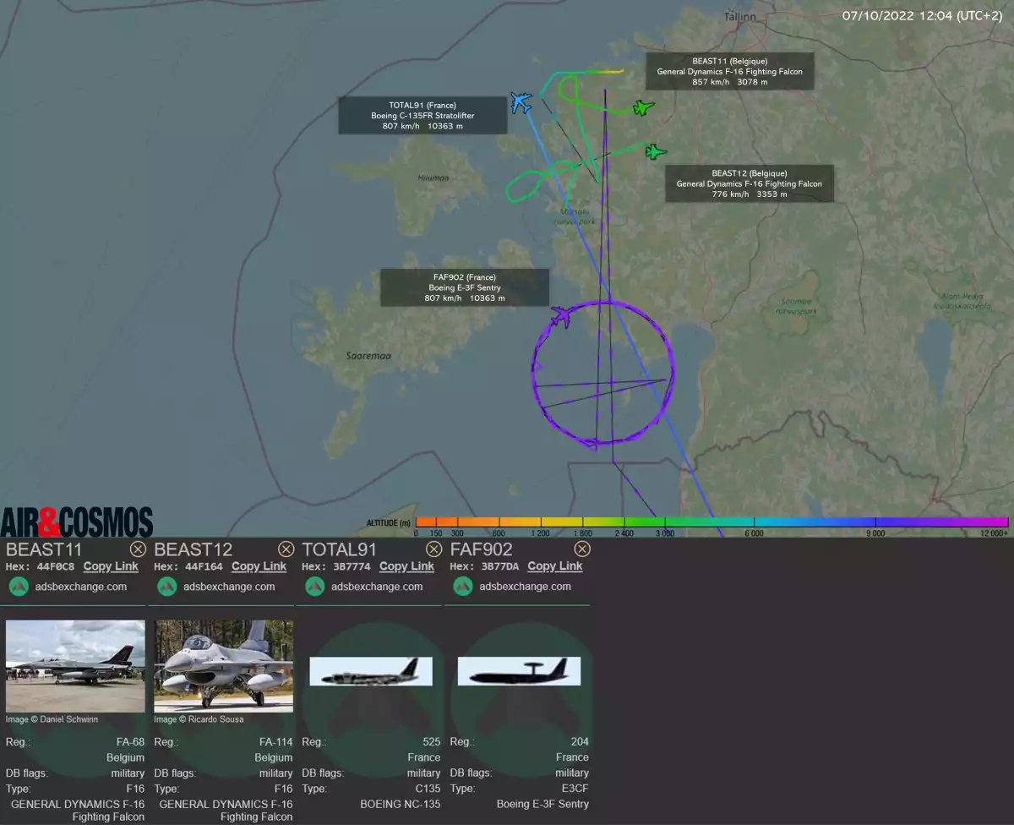Copy Link for FAF902
The image size is (1014, 825).
click(555, 566)
